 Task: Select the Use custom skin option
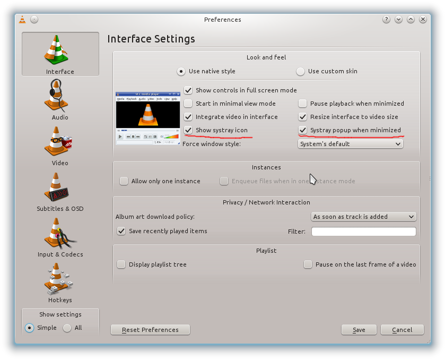(300, 71)
